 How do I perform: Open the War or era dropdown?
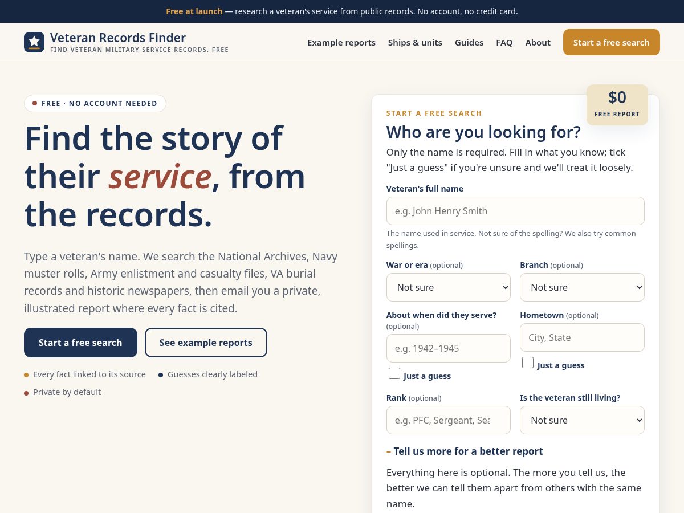click(x=449, y=287)
